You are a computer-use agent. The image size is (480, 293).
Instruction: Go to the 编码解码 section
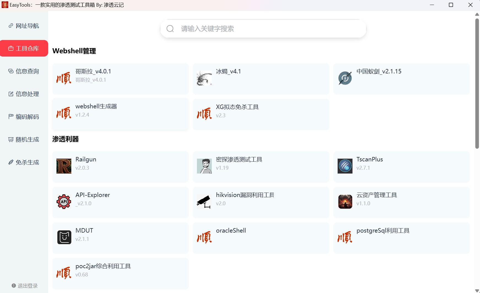coord(24,116)
